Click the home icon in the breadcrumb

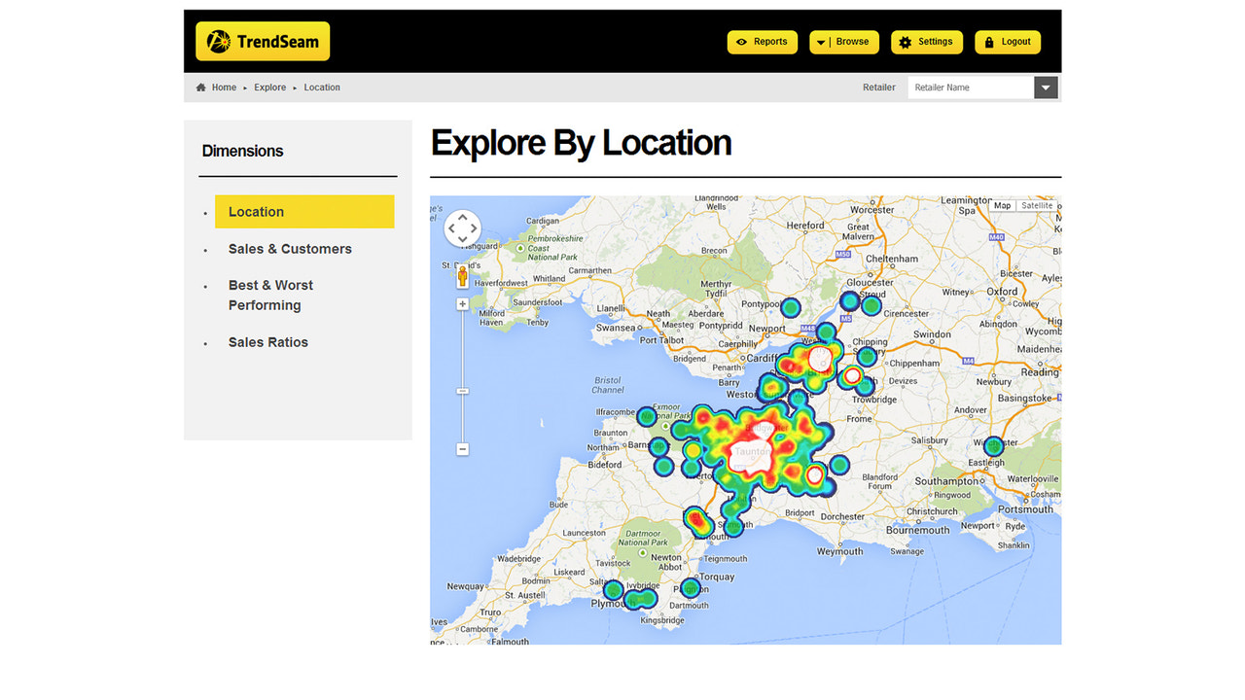200,87
